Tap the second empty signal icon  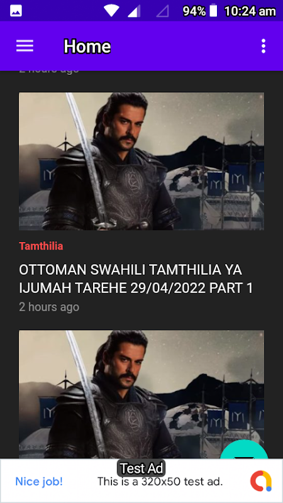pyautogui.click(x=162, y=11)
